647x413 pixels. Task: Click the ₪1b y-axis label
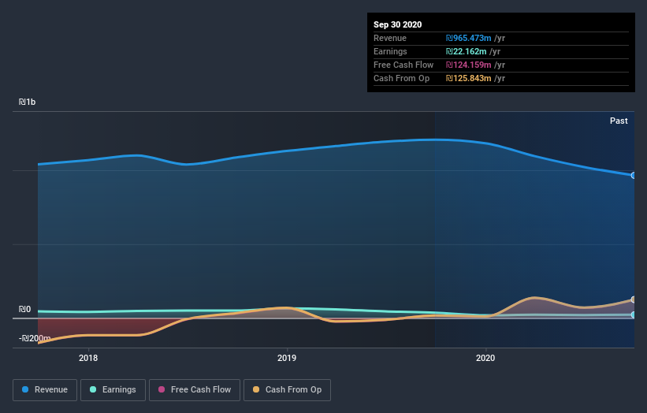[x=27, y=102]
